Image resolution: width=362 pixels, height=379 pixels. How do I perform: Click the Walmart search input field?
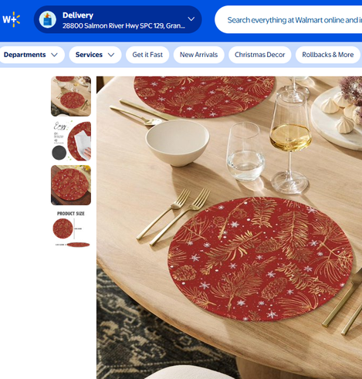click(289, 20)
